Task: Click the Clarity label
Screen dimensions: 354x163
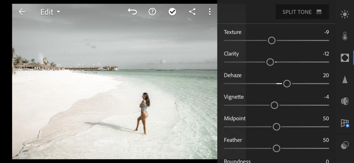Action: [231, 54]
